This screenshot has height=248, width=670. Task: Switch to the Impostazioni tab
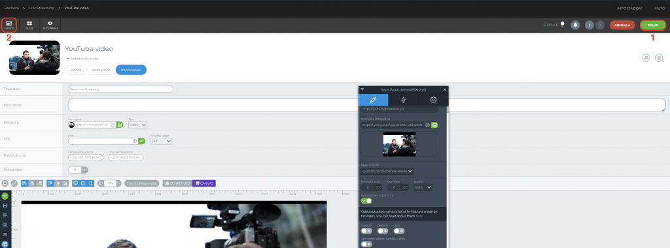(131, 70)
